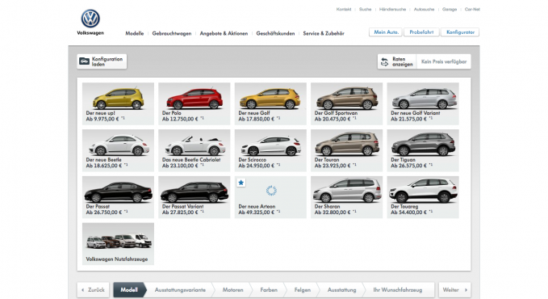The image size is (548, 299).
Task: Click the Probefahrt button
Action: [x=421, y=32]
